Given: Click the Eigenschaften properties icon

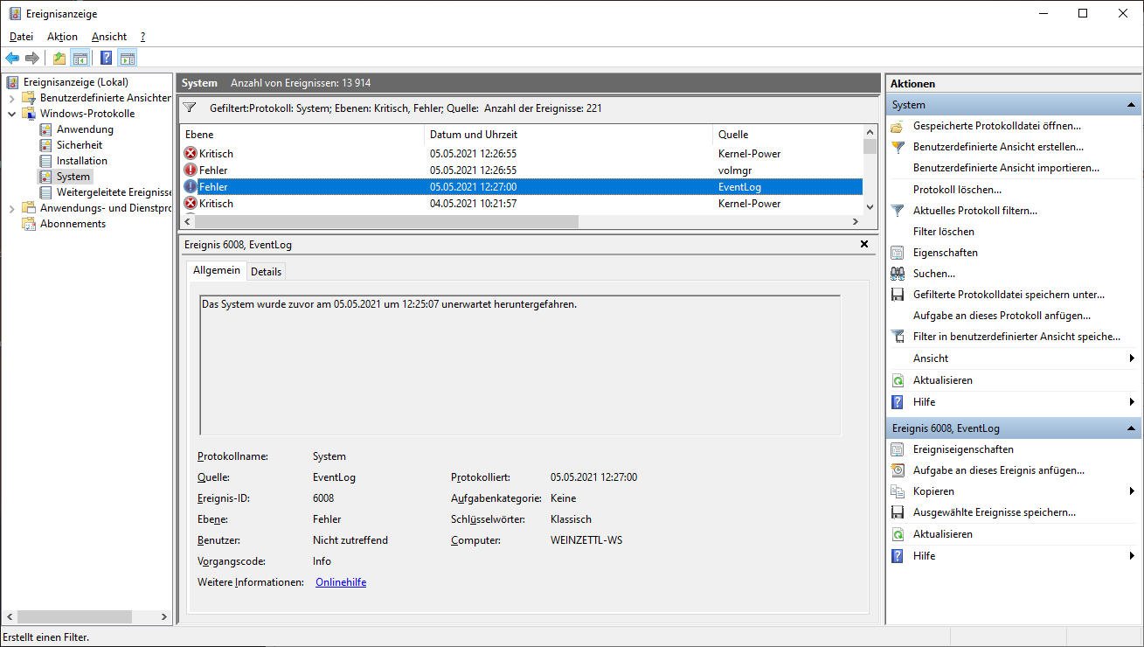Looking at the screenshot, I should [897, 253].
